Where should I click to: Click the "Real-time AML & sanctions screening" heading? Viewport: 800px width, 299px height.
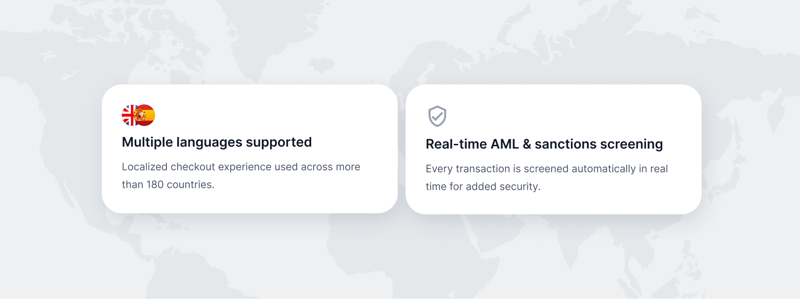544,144
